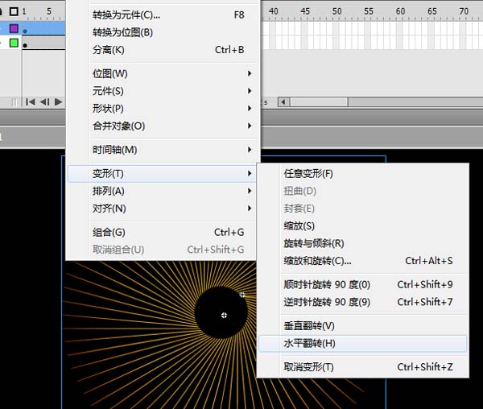Expand the 位图(W) submenu

click(x=163, y=73)
